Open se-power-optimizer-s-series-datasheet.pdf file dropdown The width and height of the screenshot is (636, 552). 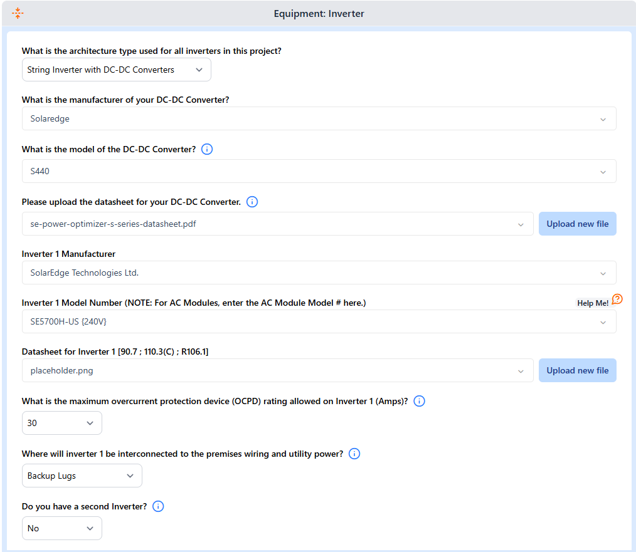277,224
